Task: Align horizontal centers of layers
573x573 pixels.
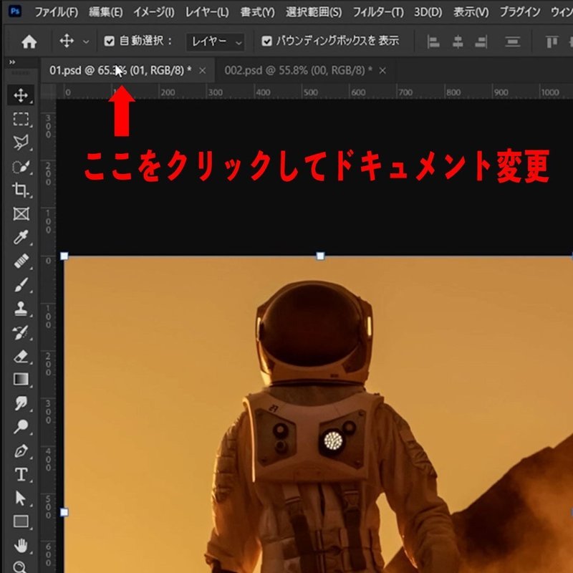Action: click(x=458, y=42)
